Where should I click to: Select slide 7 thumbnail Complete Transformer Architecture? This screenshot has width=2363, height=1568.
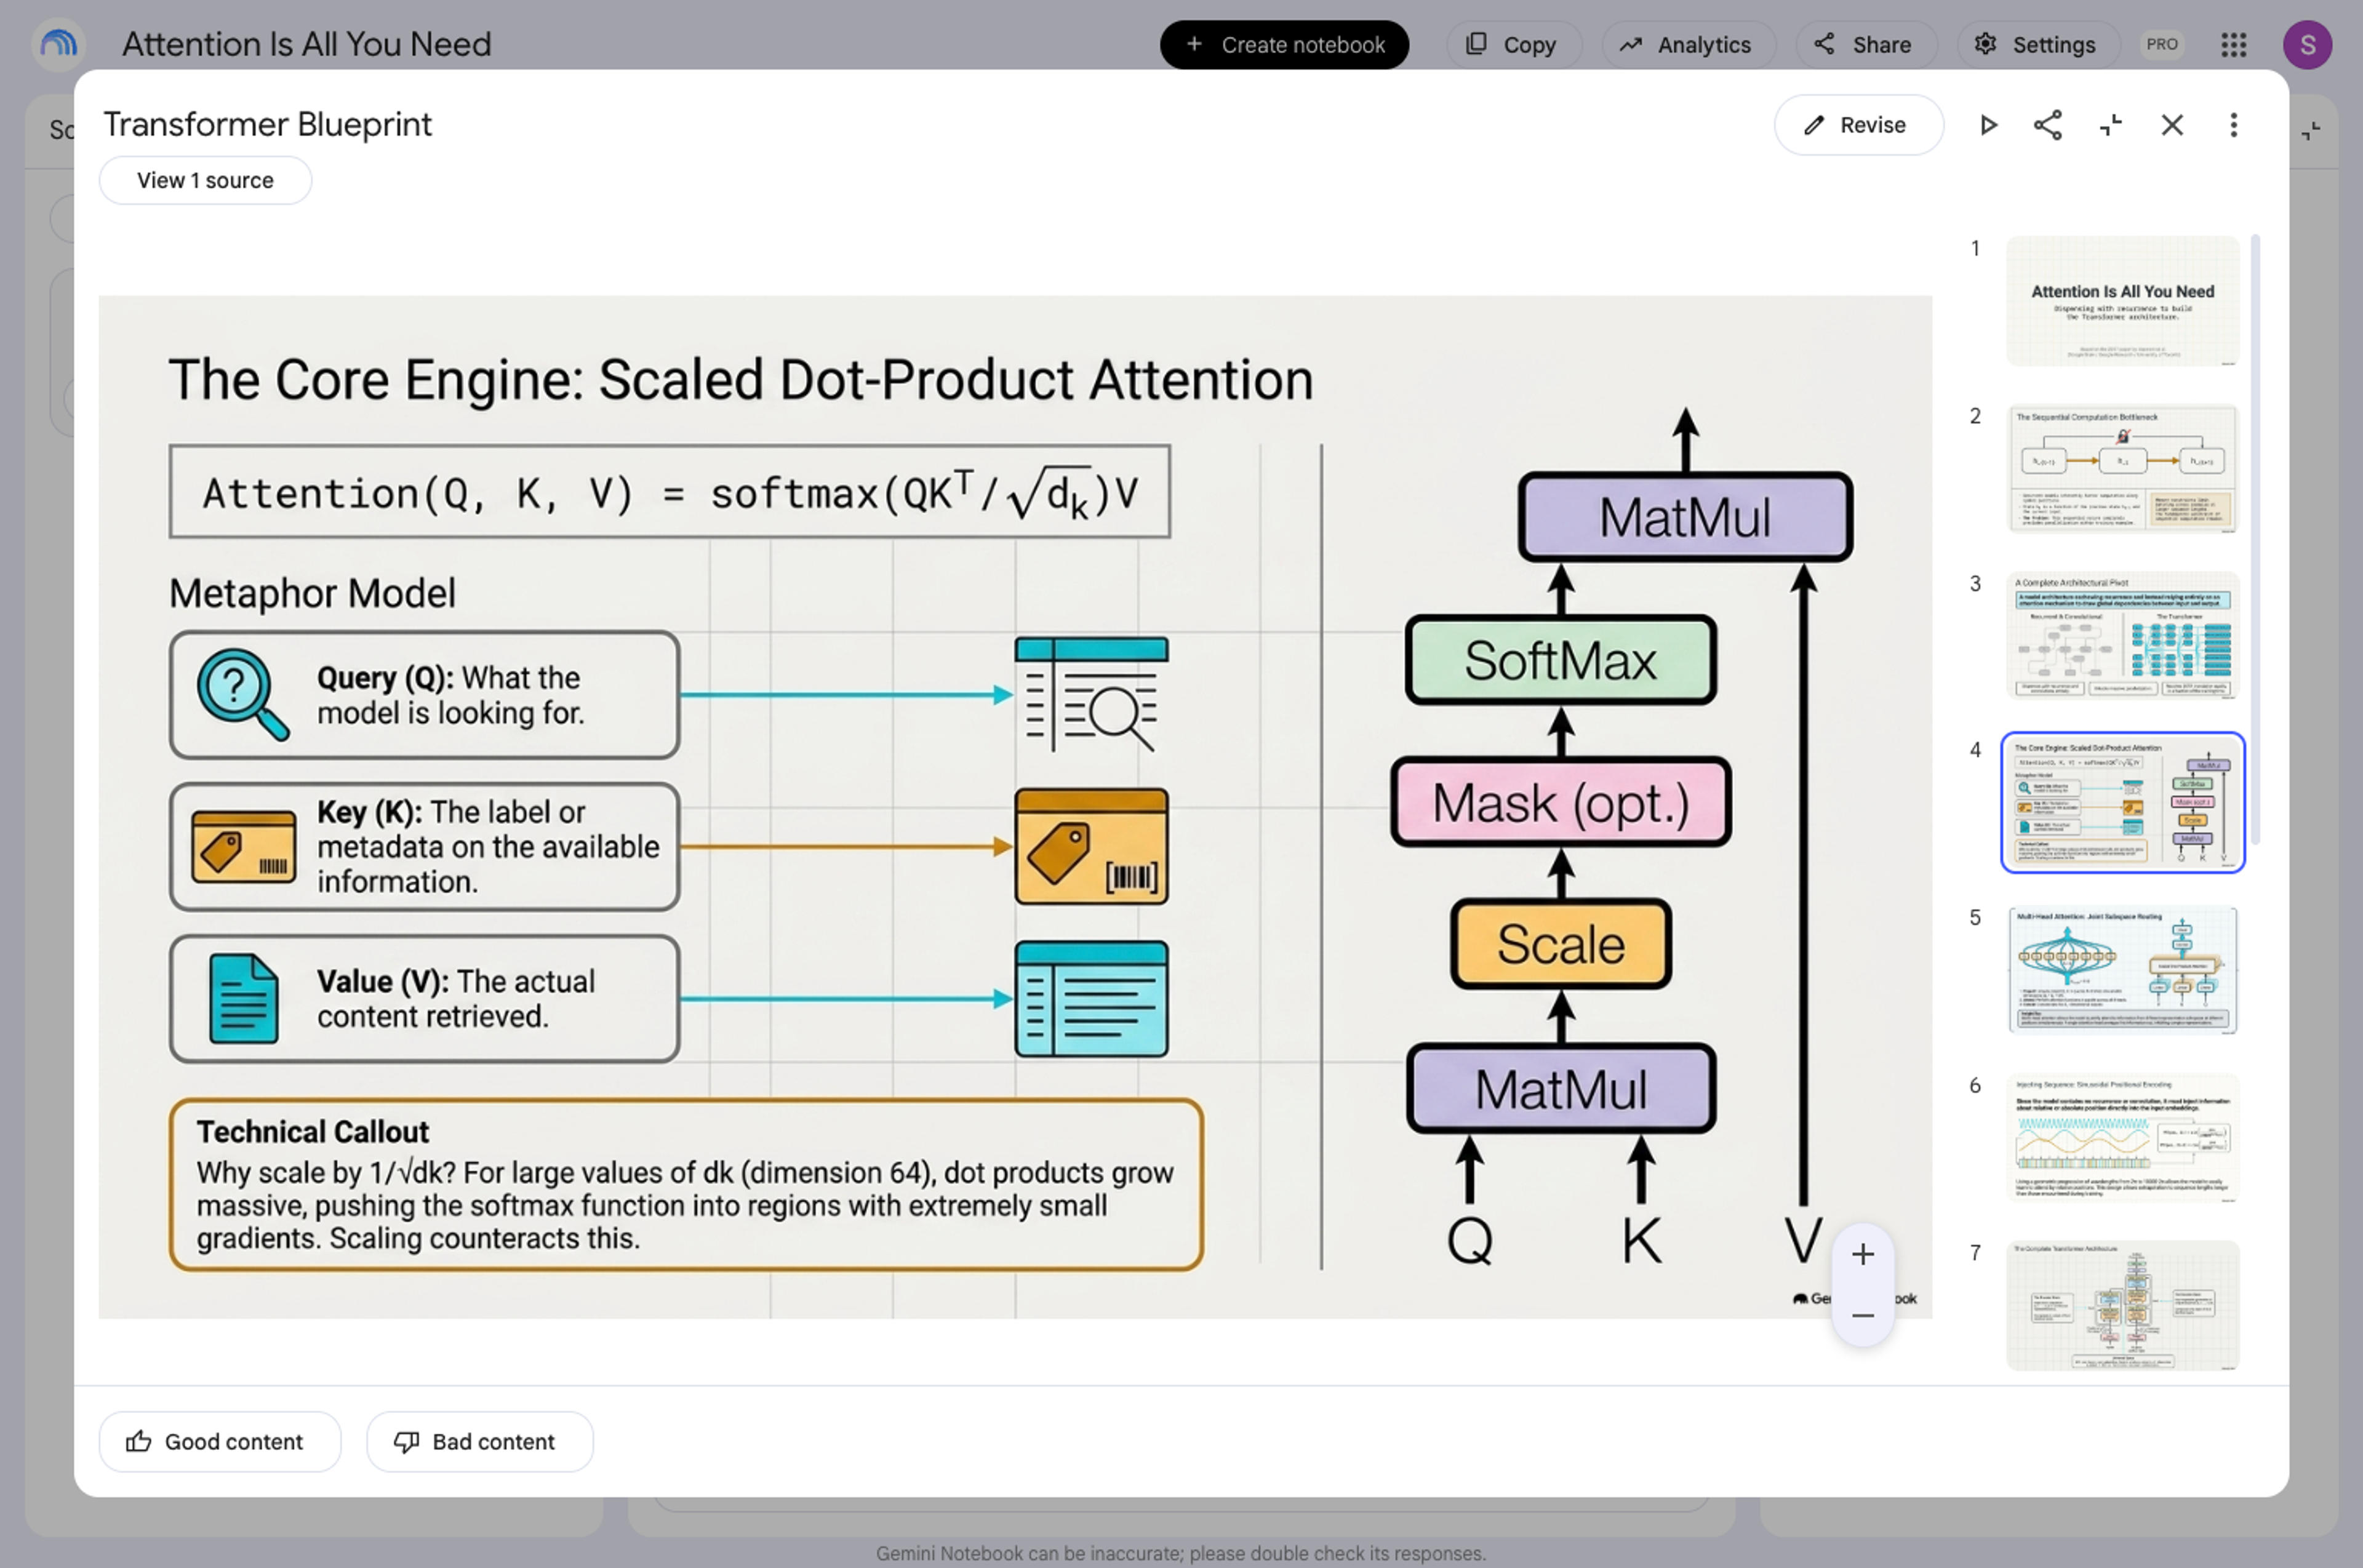(2122, 1305)
